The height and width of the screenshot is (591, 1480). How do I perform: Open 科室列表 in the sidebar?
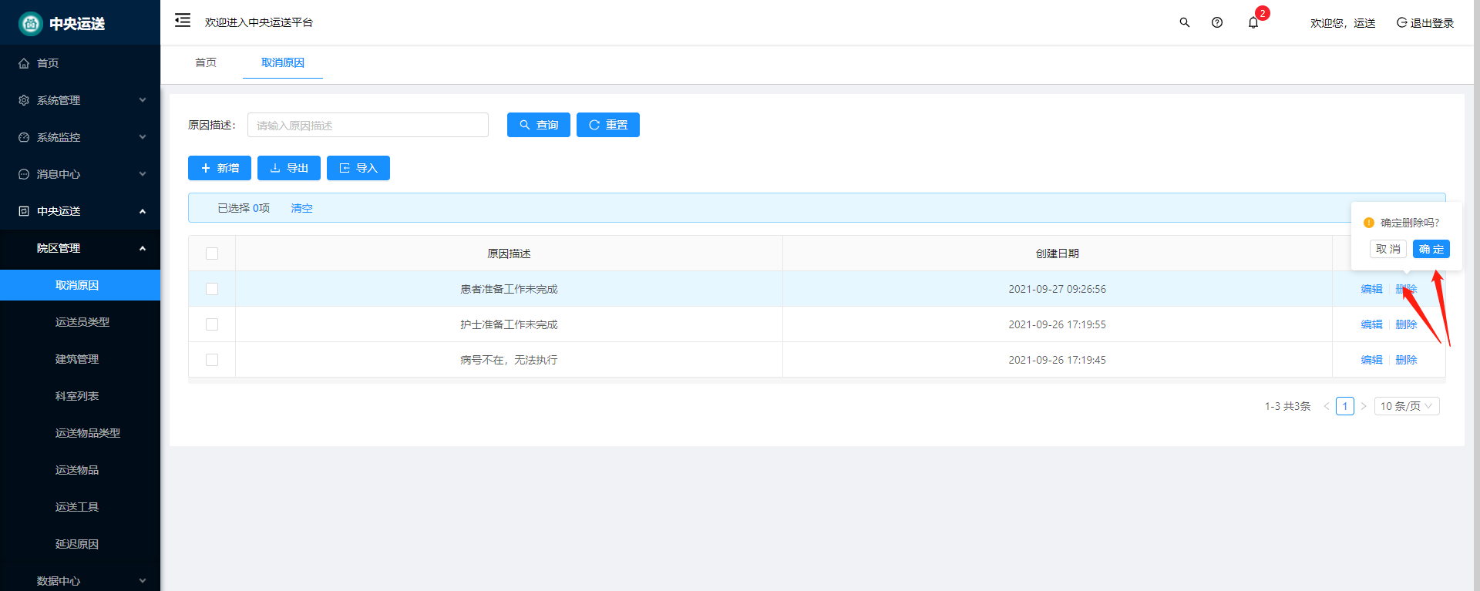80,396
